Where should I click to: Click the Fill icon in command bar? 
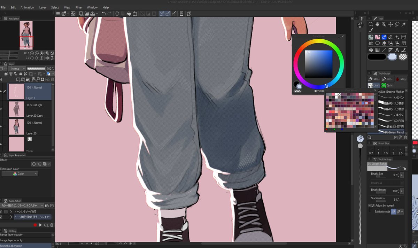[x=129, y=14]
